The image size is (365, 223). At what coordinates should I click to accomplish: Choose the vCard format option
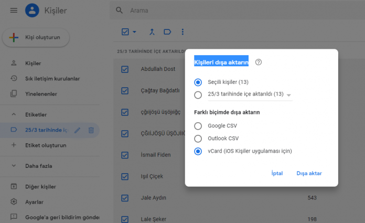point(198,151)
